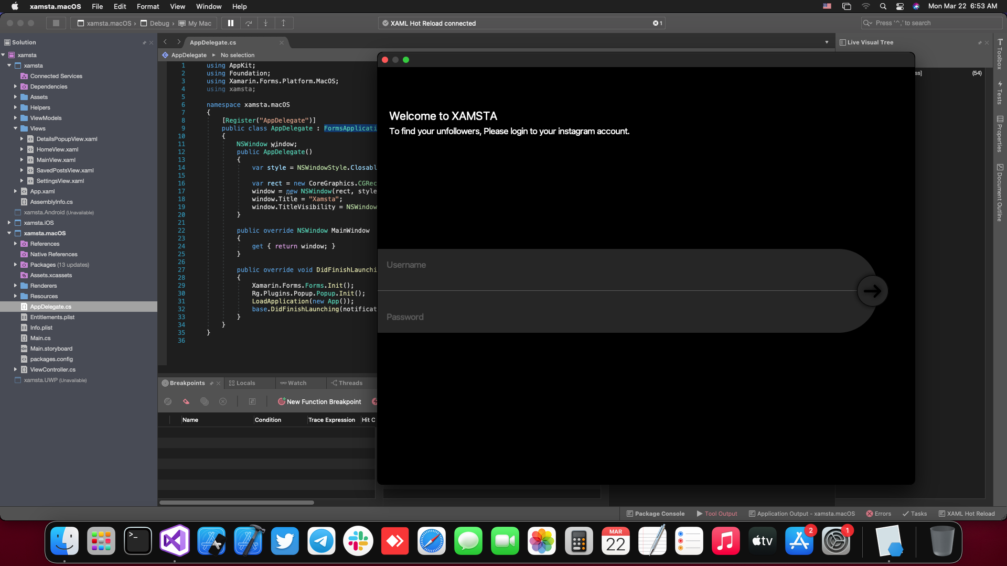This screenshot has height=566, width=1007.
Task: Click New Function Breakpoint
Action: [x=319, y=402]
